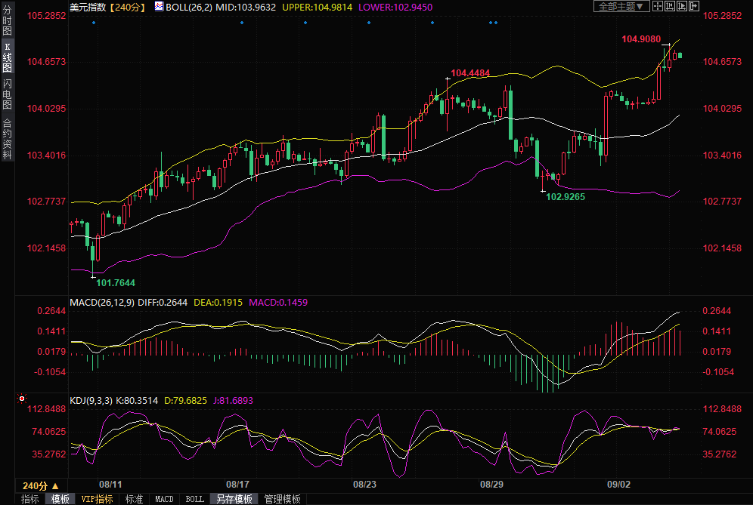The height and width of the screenshot is (505, 753).
Task: Click the VIP指标 template button
Action: tap(97, 499)
